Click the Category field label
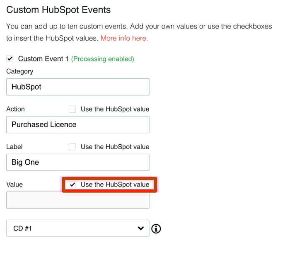Viewport: 285px width, 255px height. tap(19, 71)
